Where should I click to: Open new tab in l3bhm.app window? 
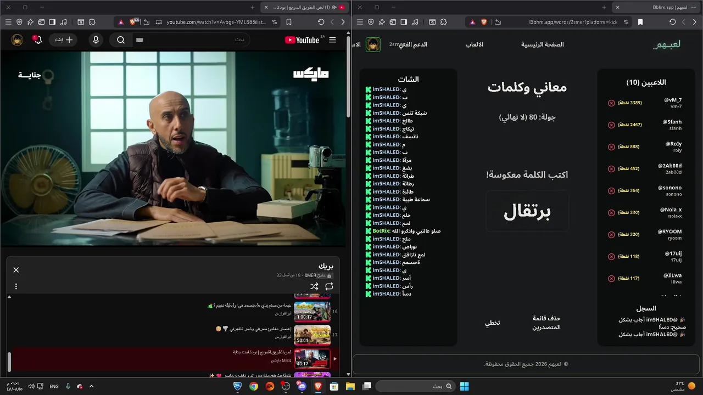click(604, 7)
